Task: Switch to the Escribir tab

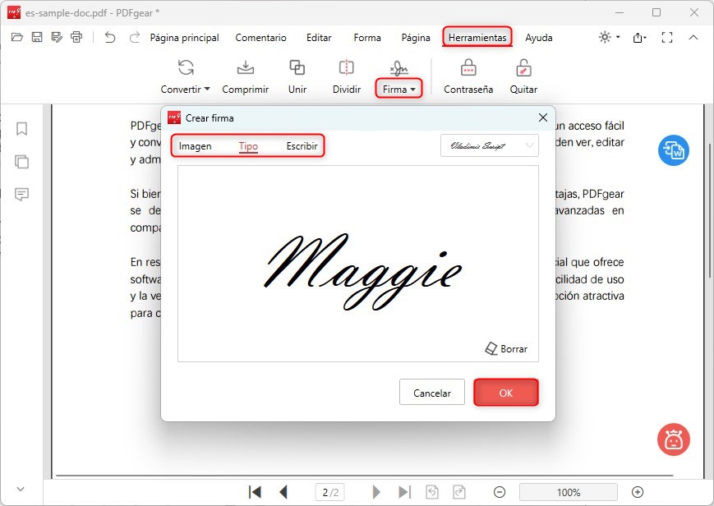Action: pyautogui.click(x=302, y=145)
